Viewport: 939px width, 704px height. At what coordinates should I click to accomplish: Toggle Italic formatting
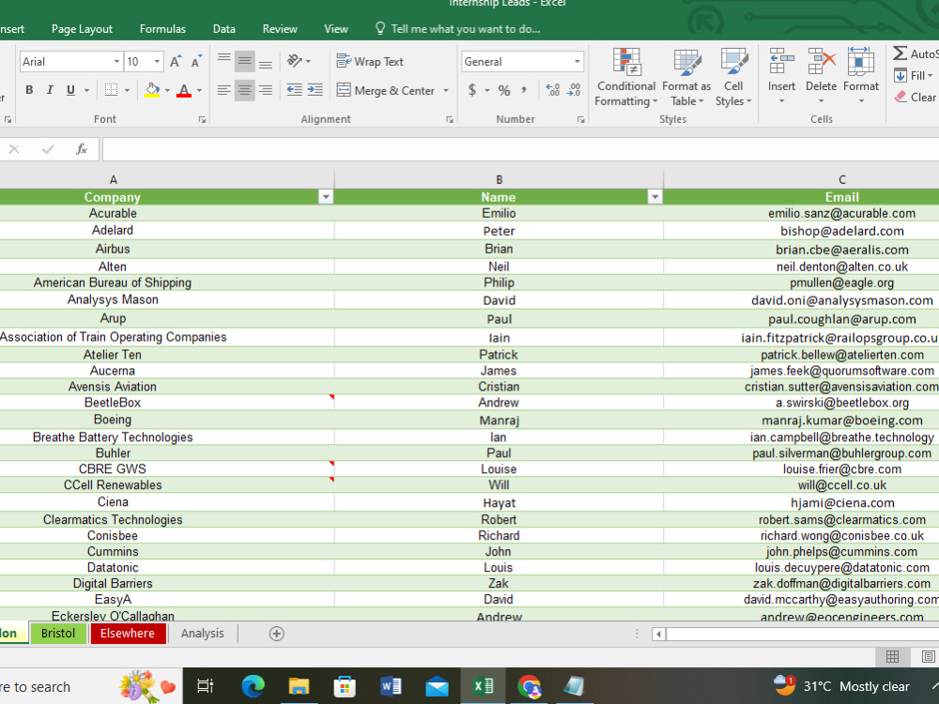pos(50,90)
